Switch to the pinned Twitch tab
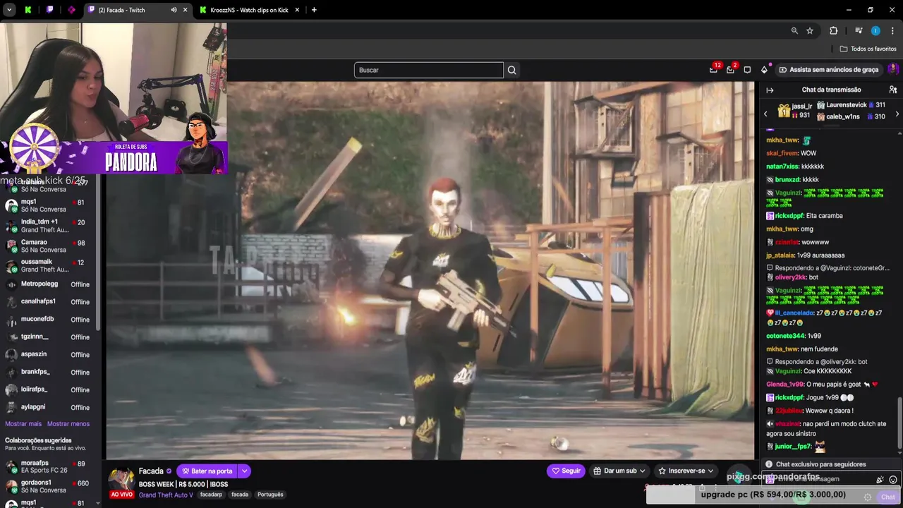The height and width of the screenshot is (508, 903). [x=49, y=10]
